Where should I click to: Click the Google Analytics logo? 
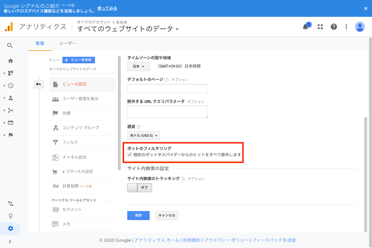click(x=9, y=27)
